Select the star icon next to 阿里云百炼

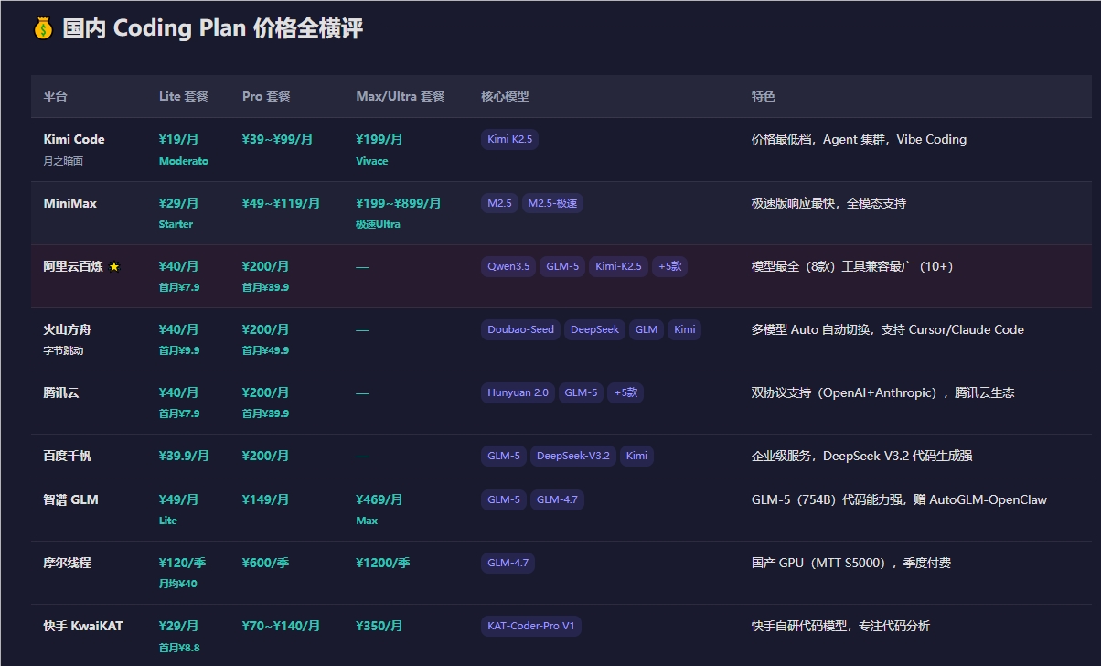coord(115,264)
